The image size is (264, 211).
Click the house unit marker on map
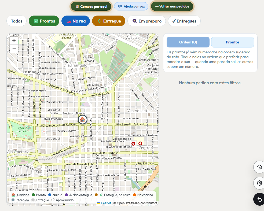pyautogui.click(x=83, y=120)
